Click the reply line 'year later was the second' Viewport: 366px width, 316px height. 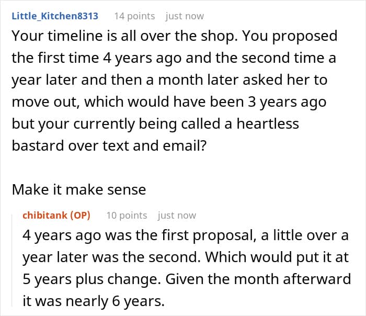(x=186, y=257)
